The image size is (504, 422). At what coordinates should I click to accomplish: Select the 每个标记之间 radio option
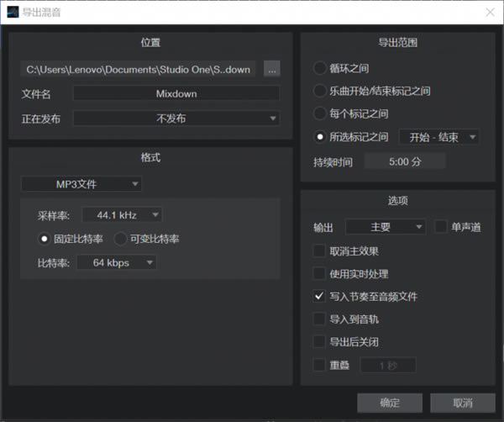pos(319,113)
